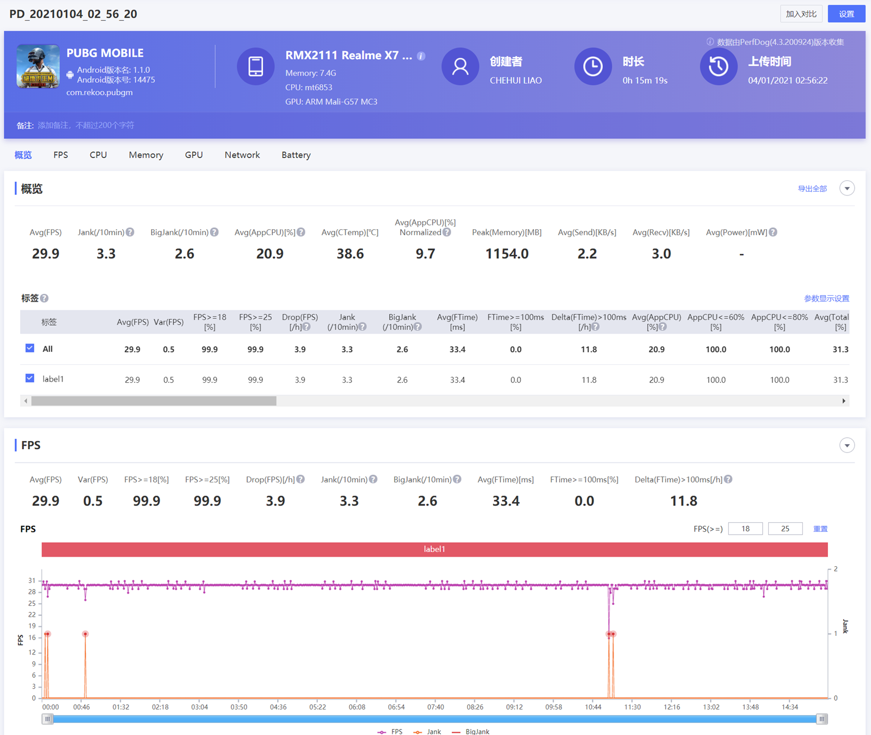Open the 参数显示设置 link
This screenshot has width=871, height=735.
tap(826, 298)
